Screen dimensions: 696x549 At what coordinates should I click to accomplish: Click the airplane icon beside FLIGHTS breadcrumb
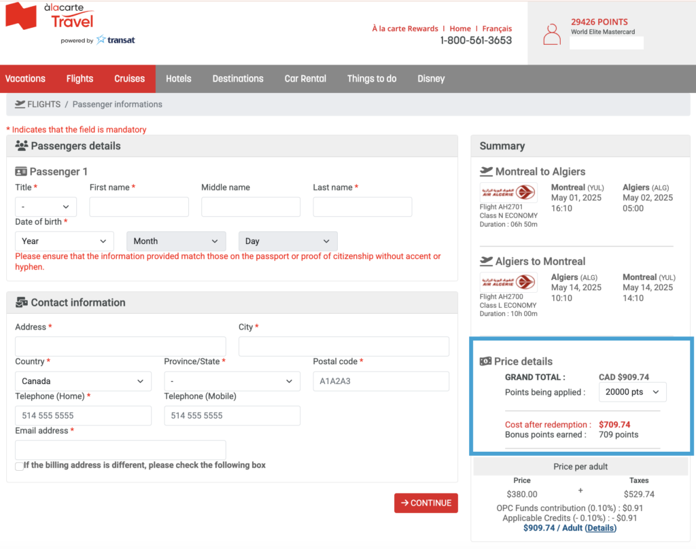coord(20,104)
